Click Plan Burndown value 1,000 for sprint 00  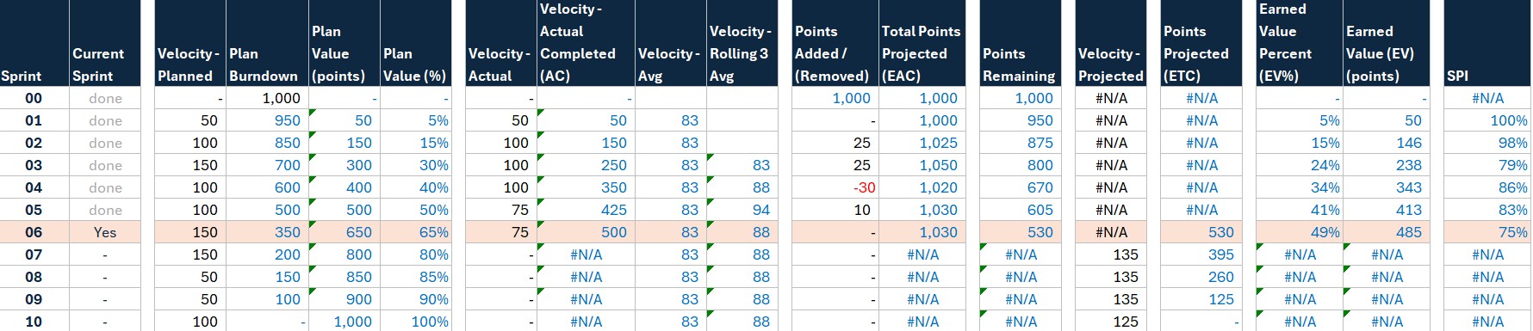267,98
